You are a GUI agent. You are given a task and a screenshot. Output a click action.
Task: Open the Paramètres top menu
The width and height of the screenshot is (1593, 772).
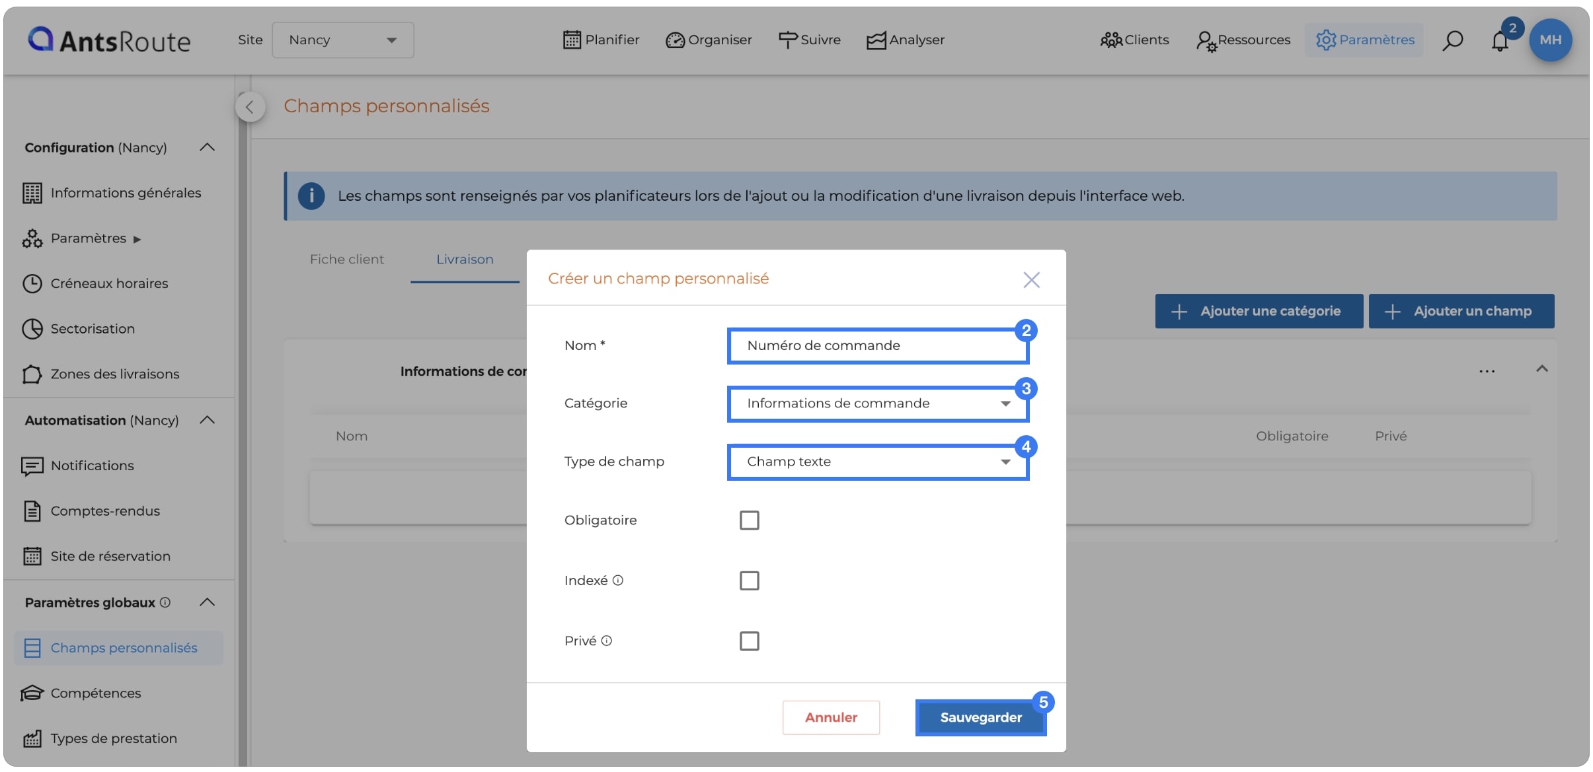(1364, 40)
